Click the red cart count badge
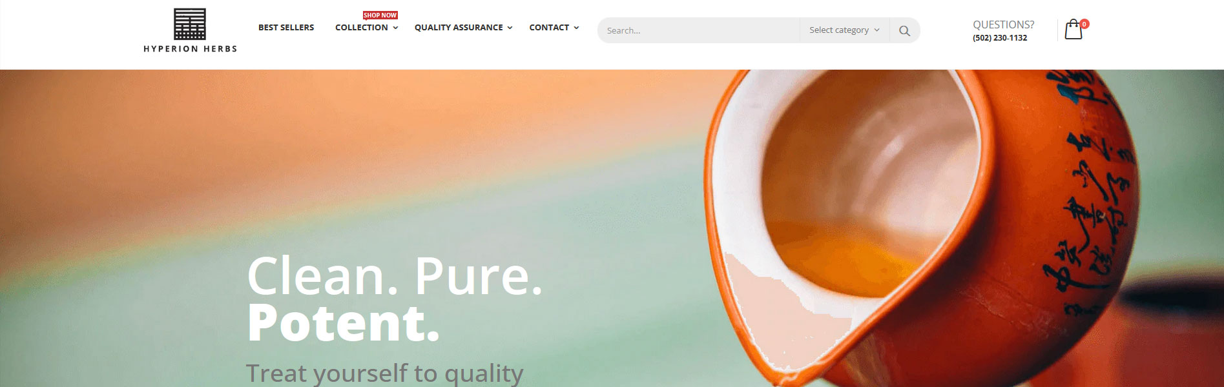 [1084, 24]
